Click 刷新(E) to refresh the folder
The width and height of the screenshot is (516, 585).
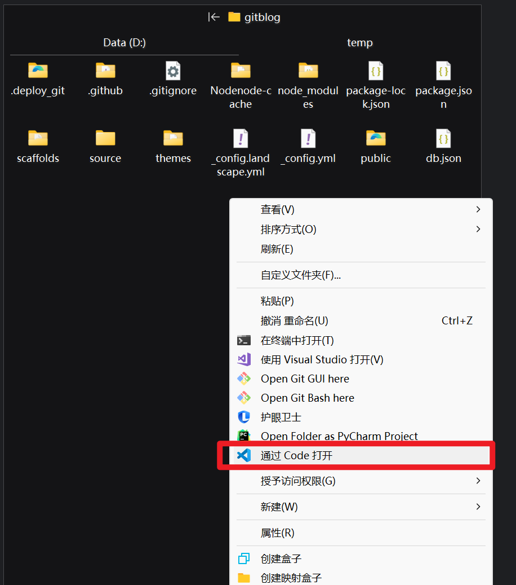click(x=277, y=249)
